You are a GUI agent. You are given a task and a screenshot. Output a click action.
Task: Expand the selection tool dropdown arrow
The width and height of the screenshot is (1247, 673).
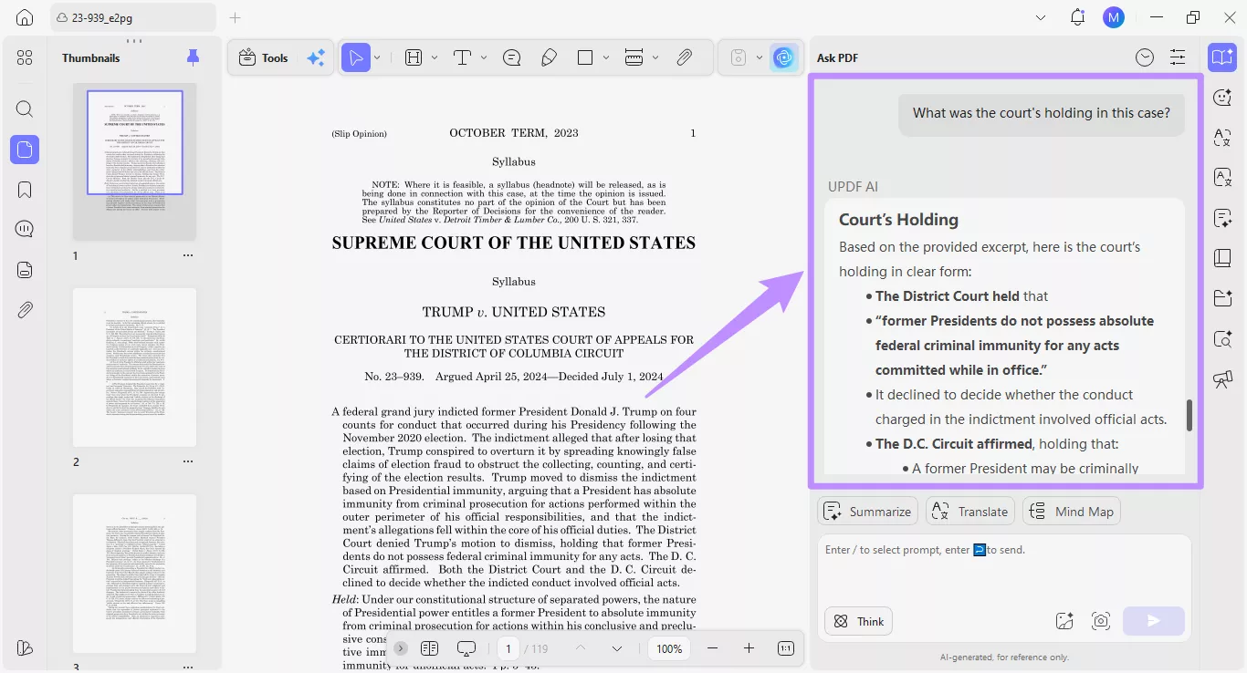[x=377, y=57]
